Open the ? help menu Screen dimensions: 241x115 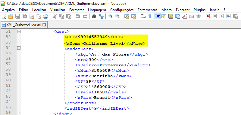[224, 10]
